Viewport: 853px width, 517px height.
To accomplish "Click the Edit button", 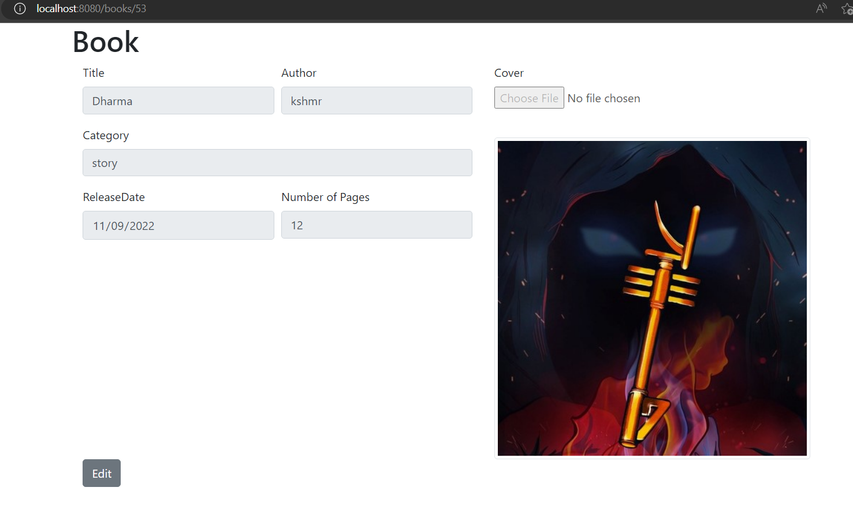I will (x=102, y=473).
